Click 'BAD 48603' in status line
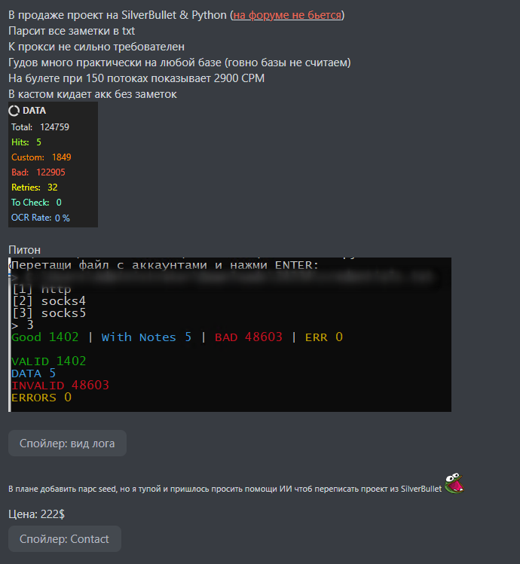The height and width of the screenshot is (564, 520). pos(249,337)
